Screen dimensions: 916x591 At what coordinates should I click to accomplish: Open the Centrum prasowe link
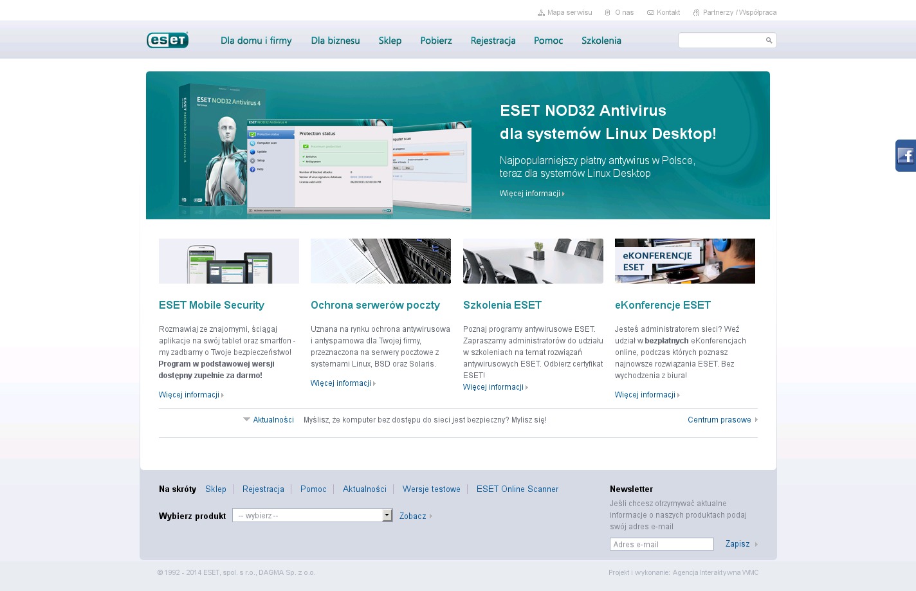tap(719, 420)
